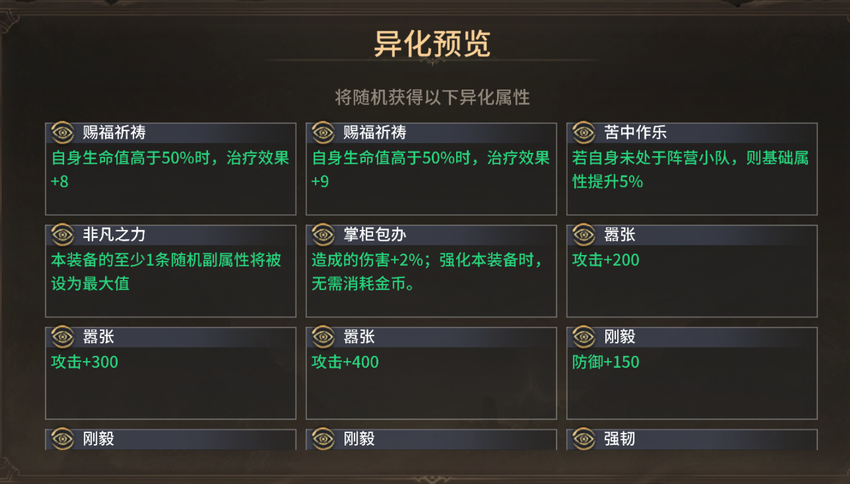This screenshot has width=850, height=484.
Task: Select the 非凡之力 attribute card
Action: 170,270
